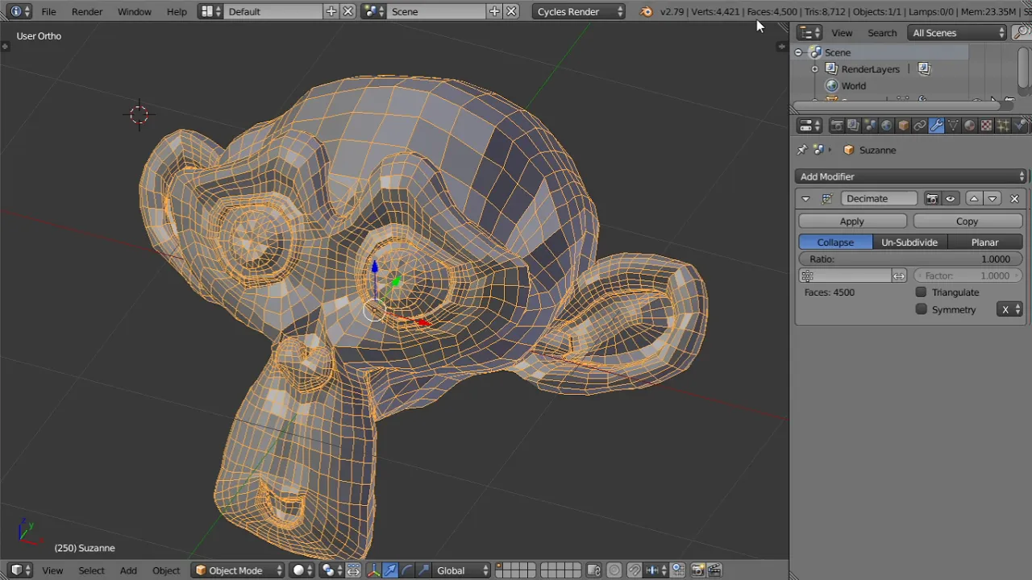Collapse the Scene tree item in outliner

pos(798,52)
